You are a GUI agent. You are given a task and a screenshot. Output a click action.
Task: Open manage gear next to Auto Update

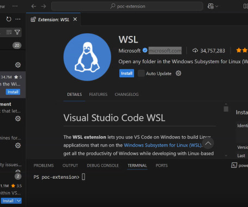pos(178,74)
